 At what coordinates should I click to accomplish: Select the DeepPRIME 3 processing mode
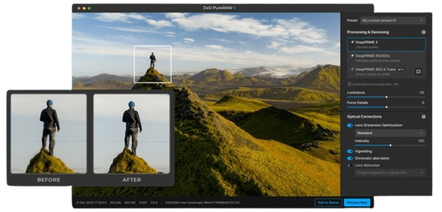pos(386,44)
